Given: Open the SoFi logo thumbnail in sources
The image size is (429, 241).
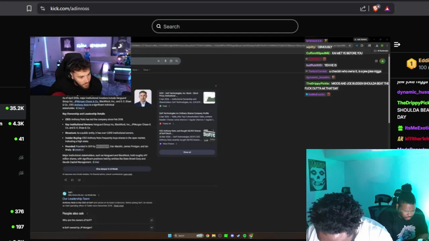Looking at the screenshot, I should click(x=209, y=135).
